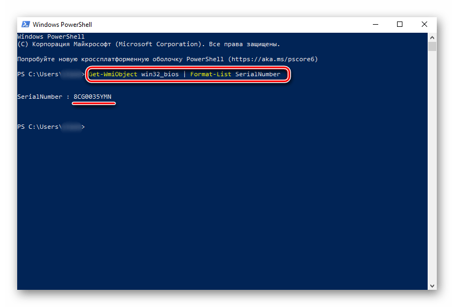Click the serial number value 8CG0035YMN
The width and height of the screenshot is (454, 307).
[92, 97]
